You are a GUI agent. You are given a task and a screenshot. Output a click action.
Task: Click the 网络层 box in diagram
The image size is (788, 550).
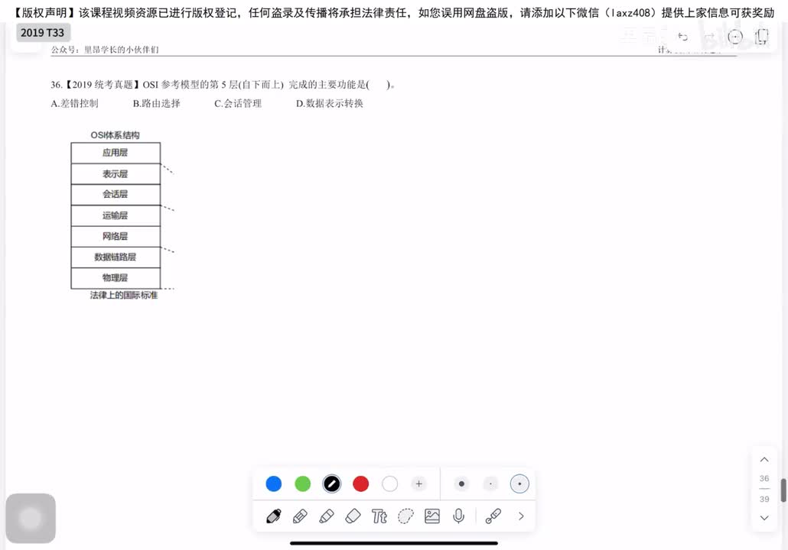(x=116, y=236)
